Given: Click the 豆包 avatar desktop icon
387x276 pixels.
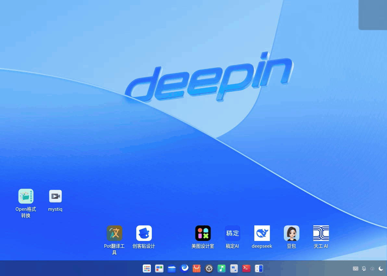Looking at the screenshot, I should point(292,233).
